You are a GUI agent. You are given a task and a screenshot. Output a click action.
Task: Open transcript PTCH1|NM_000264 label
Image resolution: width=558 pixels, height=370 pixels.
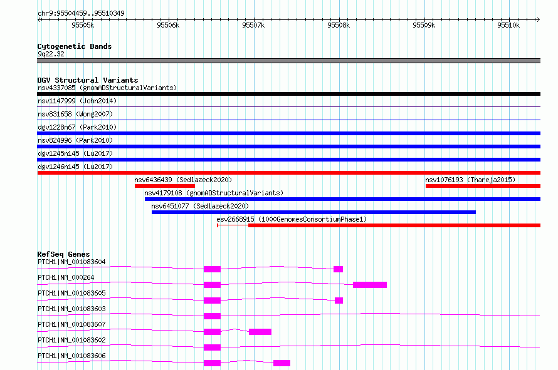[66, 277]
